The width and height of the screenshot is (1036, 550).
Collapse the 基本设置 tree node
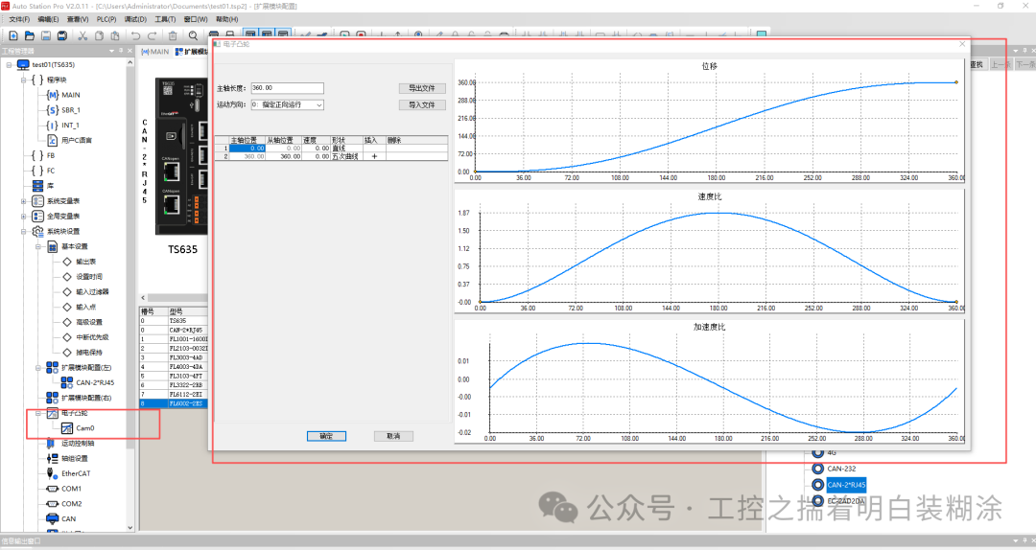pyautogui.click(x=38, y=246)
